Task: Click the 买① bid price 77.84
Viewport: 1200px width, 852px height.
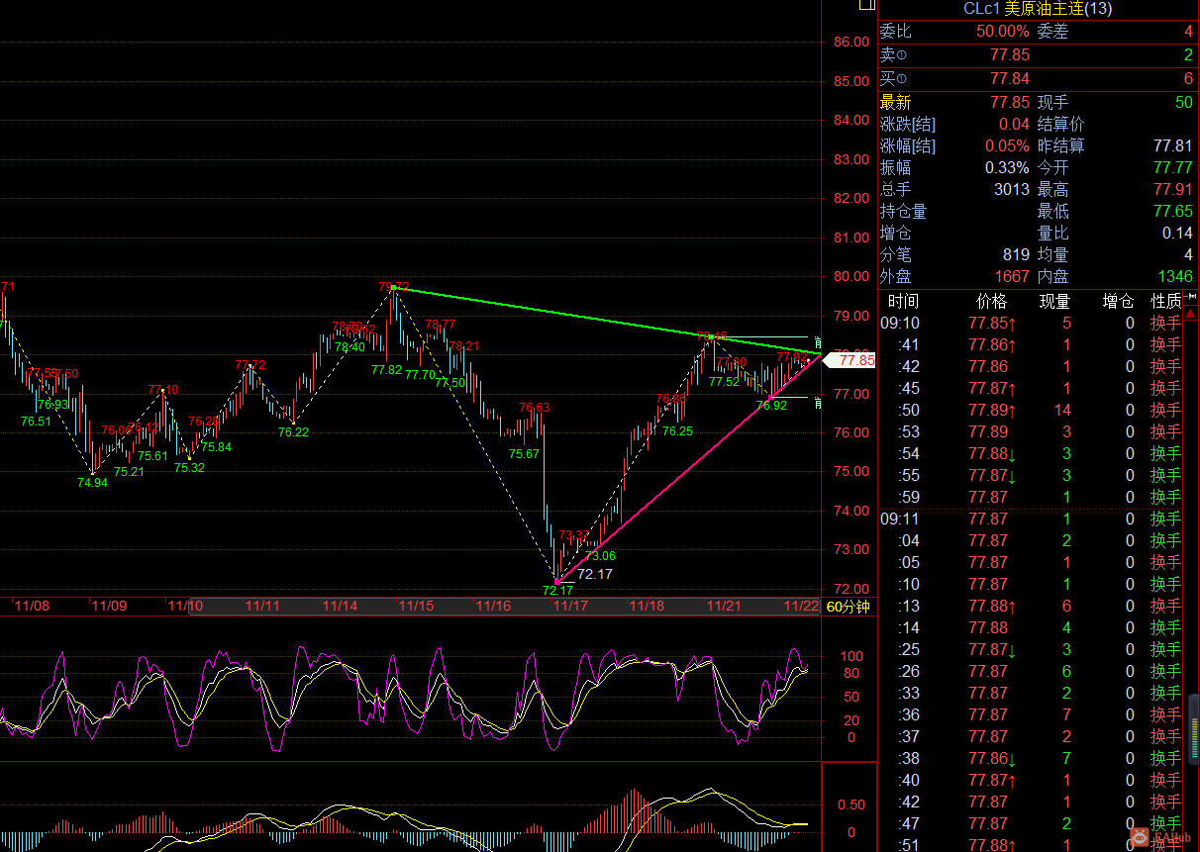Action: click(x=1010, y=79)
